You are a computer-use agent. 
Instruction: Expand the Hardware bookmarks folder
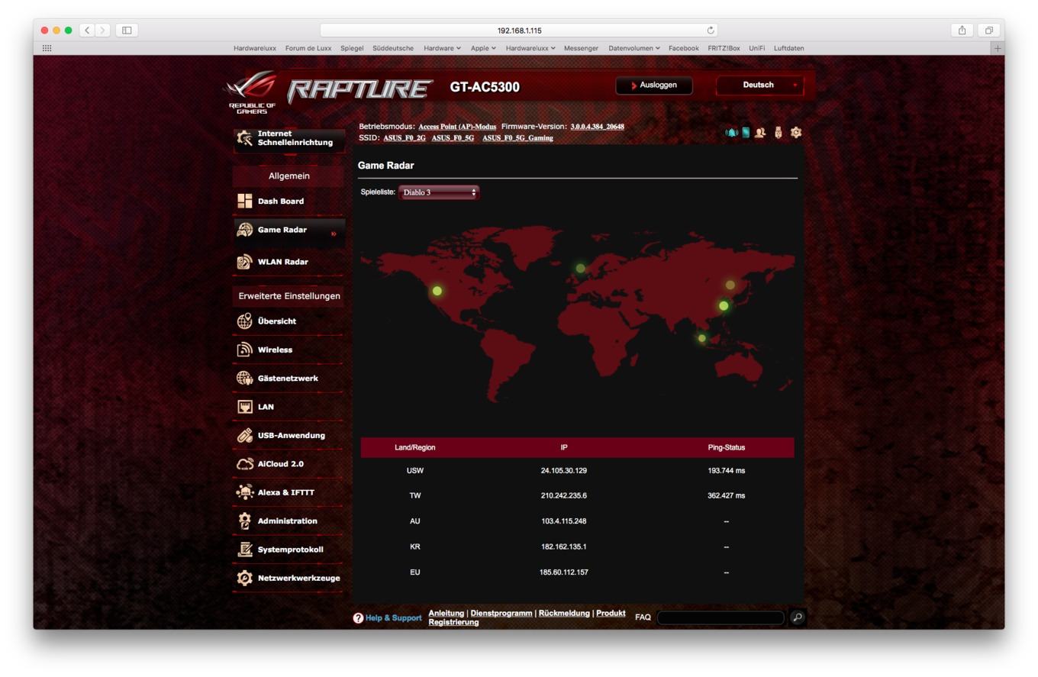[442, 48]
